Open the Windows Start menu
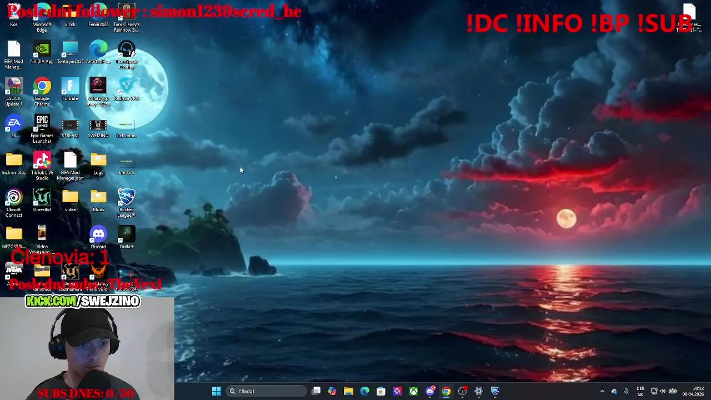The image size is (711, 400). pyautogui.click(x=217, y=391)
